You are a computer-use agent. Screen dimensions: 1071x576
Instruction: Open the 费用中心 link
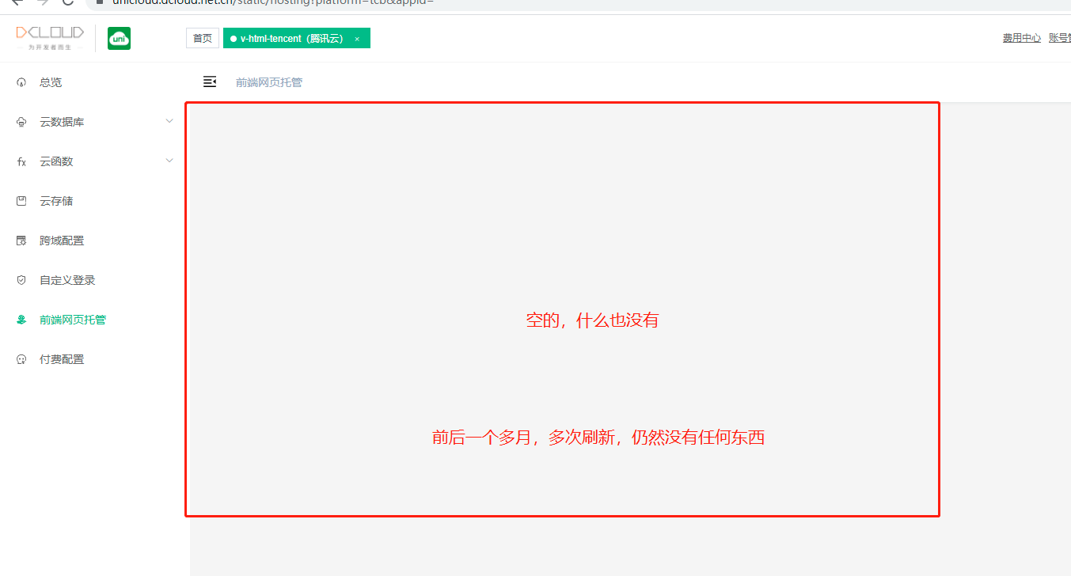click(x=1021, y=36)
